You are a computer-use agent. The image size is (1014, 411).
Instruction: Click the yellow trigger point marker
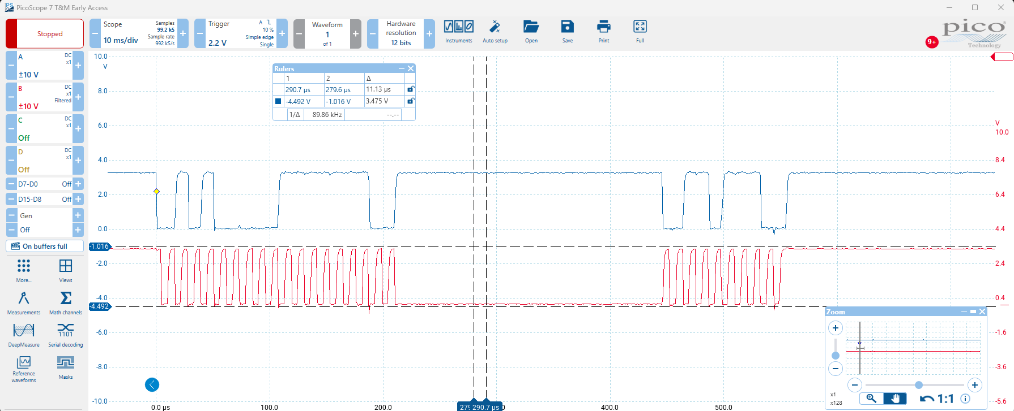point(157,191)
